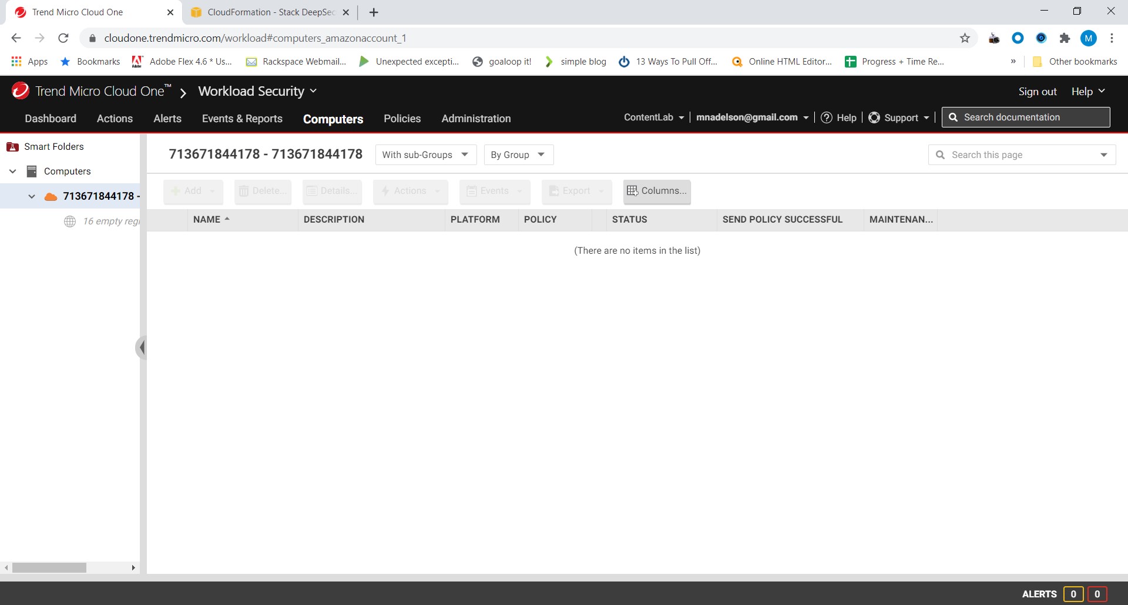Open Other bookmarks folder
The image size is (1128, 605).
click(x=1075, y=62)
